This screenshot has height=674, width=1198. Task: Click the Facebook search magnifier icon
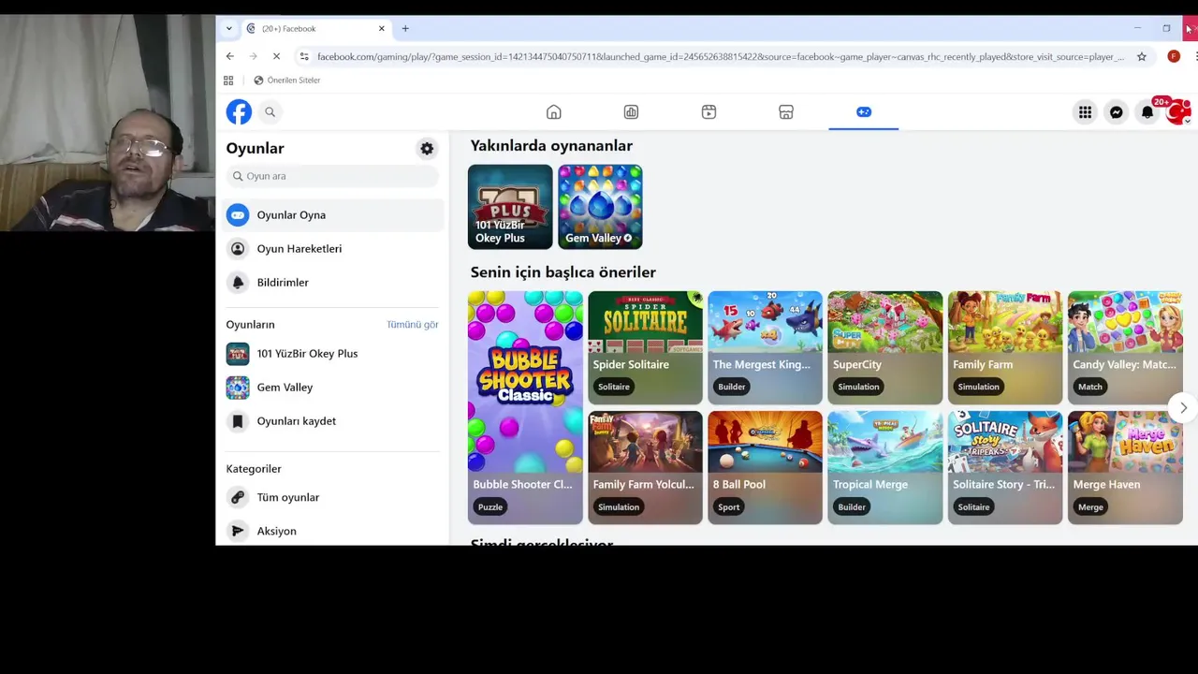pos(270,112)
